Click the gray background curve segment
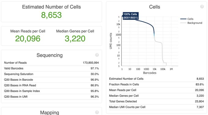208x115 pixels. coord(158,42)
